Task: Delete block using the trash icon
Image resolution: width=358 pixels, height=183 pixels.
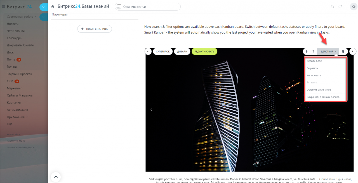Action: click(x=343, y=51)
